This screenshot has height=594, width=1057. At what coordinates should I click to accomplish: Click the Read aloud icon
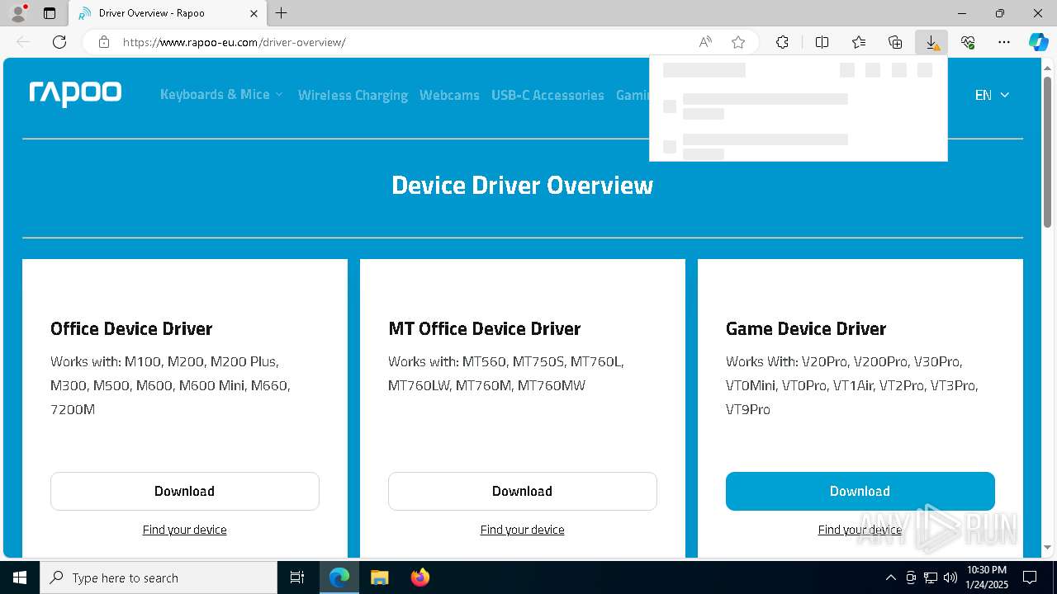pos(705,42)
